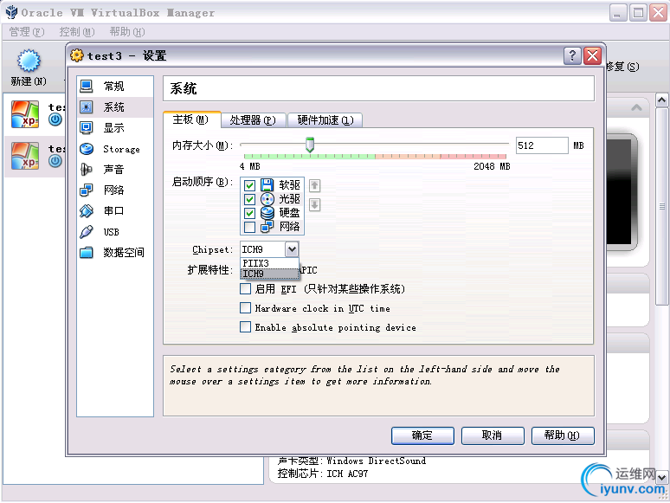Click the settings gear icon in dialog title
Screen dimensions: 670x503
click(x=76, y=55)
